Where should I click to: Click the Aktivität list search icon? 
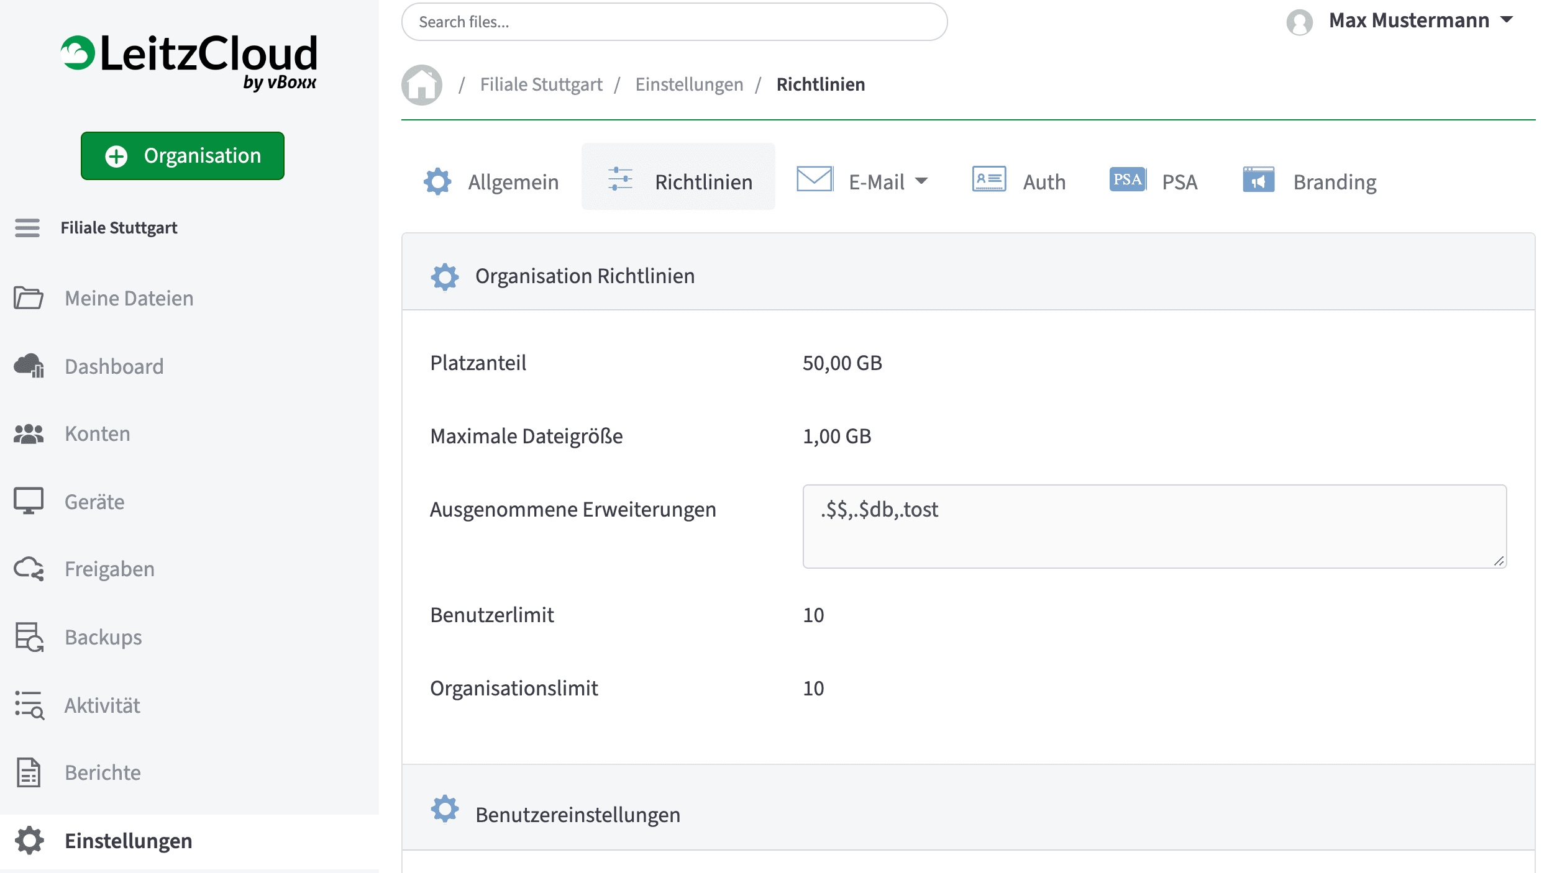click(x=29, y=705)
